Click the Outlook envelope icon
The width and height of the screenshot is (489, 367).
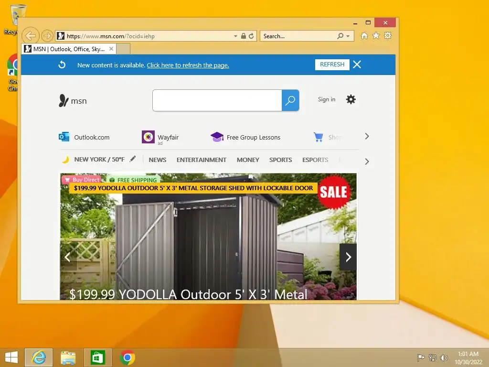pyautogui.click(x=64, y=137)
